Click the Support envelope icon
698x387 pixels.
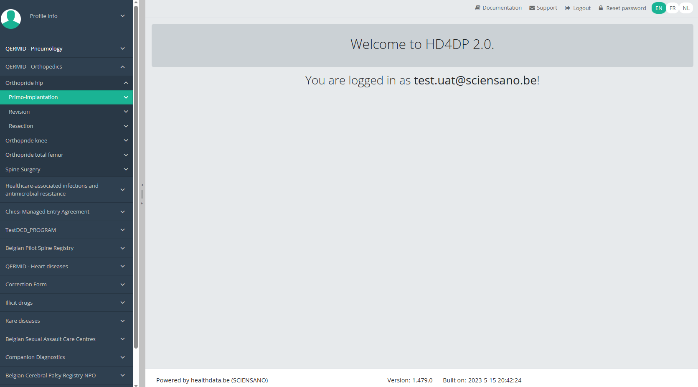[532, 8]
